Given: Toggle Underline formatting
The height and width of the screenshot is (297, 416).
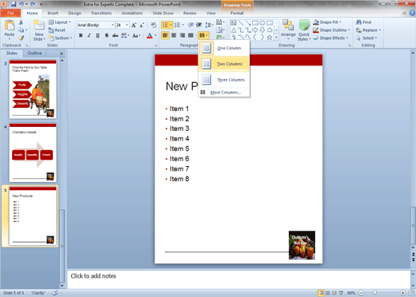Looking at the screenshot, I should pyautogui.click(x=98, y=35).
